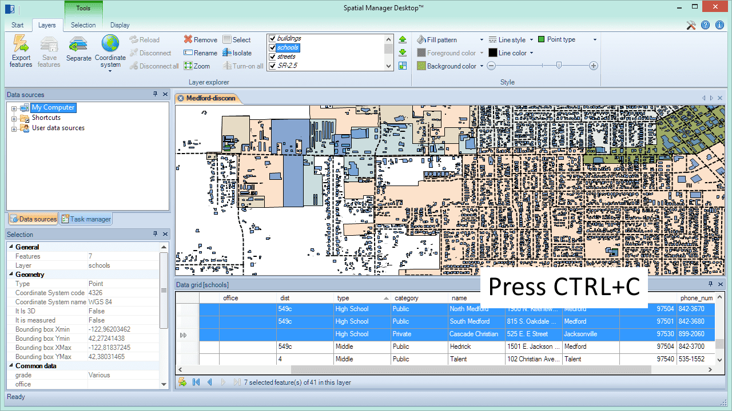The image size is (732, 411).
Task: Open options via wrench and hammer icon
Action: coord(691,25)
